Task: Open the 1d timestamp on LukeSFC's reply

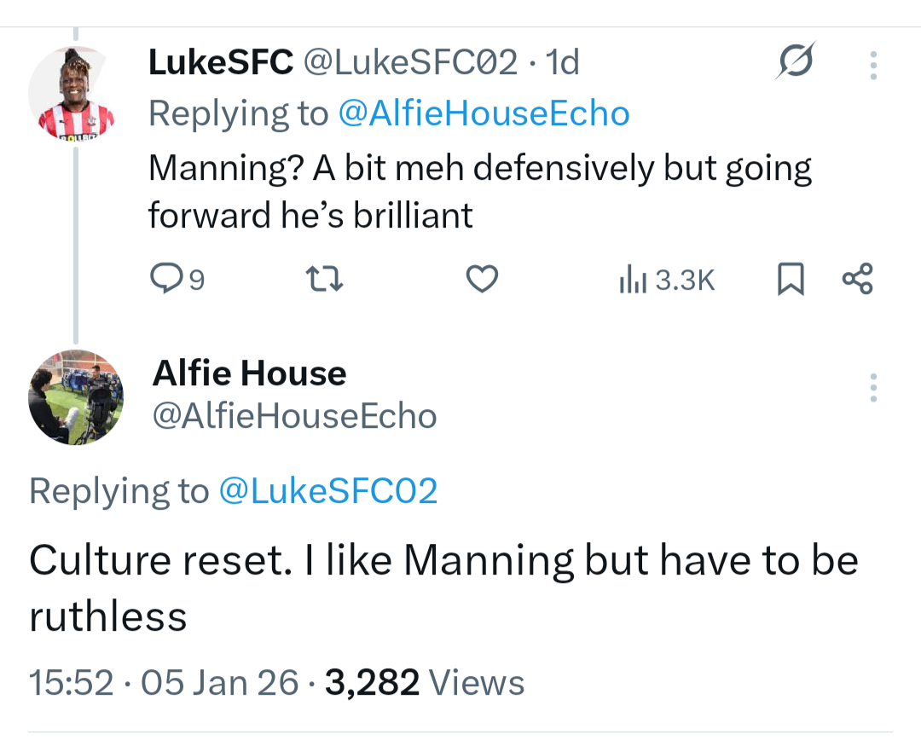Action: click(563, 62)
